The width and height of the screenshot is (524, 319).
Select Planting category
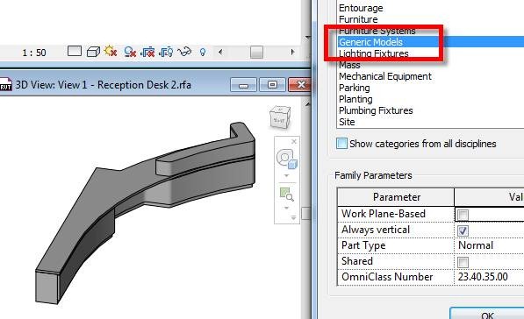point(355,99)
